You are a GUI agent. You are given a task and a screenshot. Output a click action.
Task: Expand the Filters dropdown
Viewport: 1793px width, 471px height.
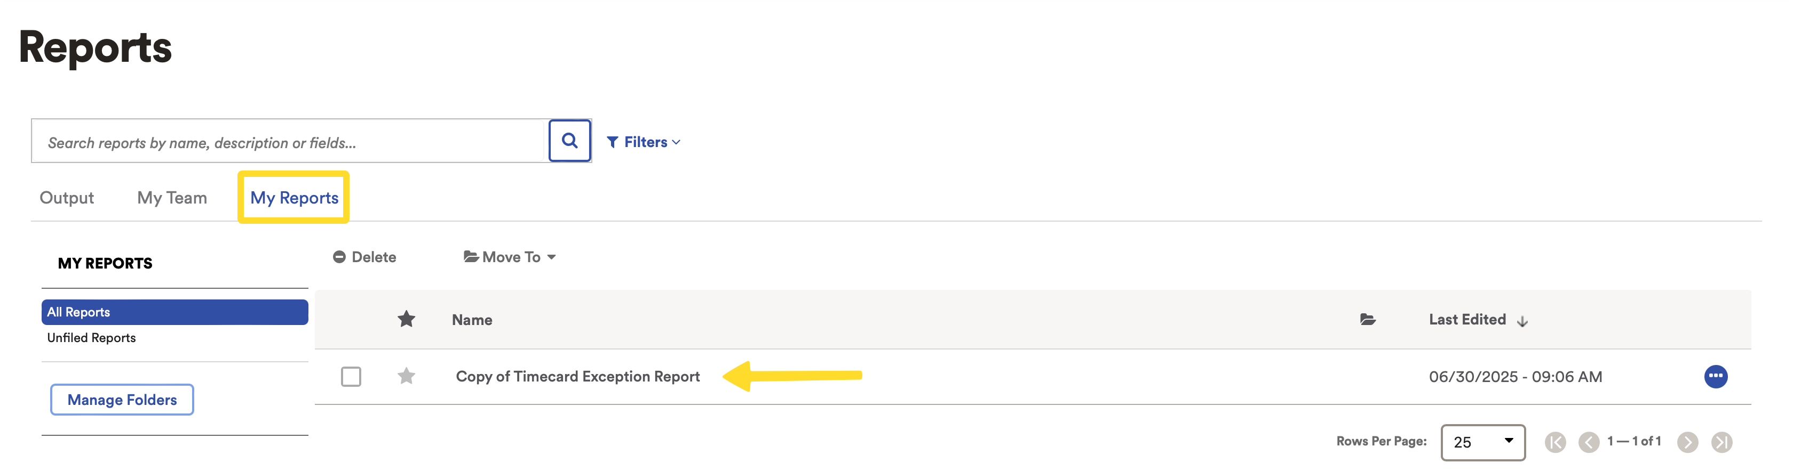point(644,142)
